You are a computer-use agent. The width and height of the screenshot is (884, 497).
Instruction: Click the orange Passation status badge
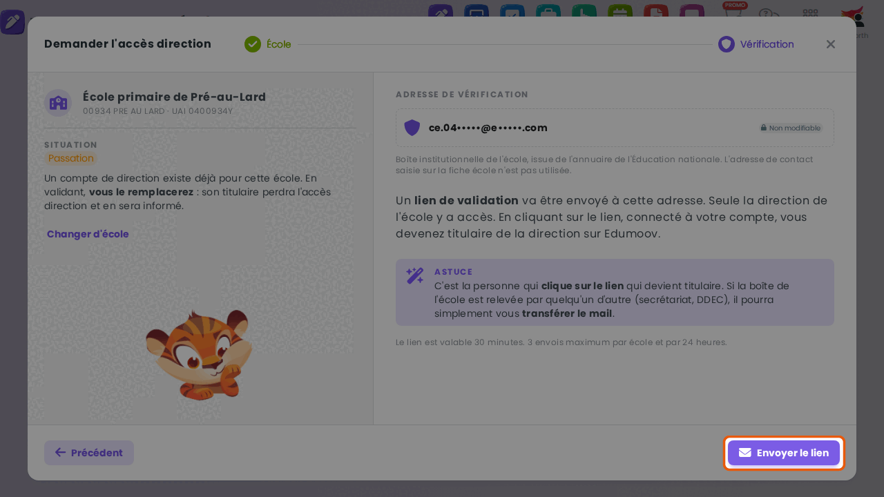pos(71,158)
